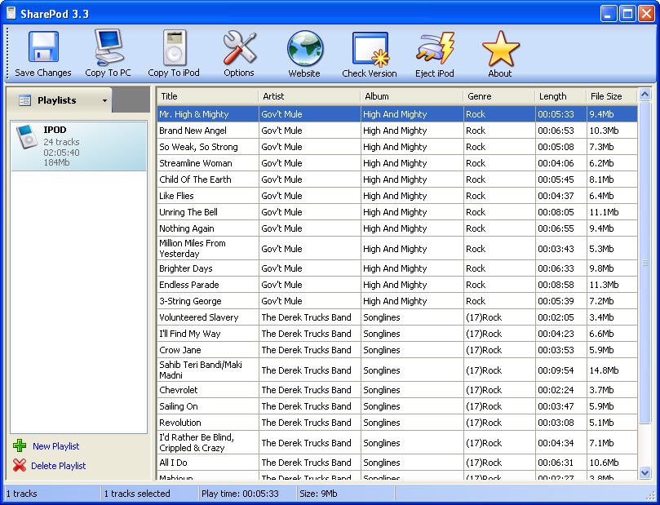Select the track 'Brand New Angel'

click(397, 131)
